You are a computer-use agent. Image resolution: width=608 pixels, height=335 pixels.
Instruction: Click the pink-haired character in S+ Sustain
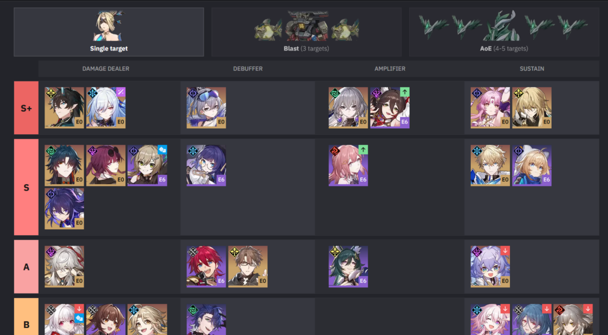[x=490, y=108]
